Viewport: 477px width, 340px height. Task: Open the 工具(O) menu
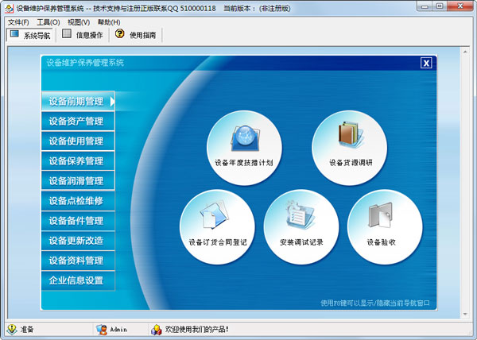(x=48, y=22)
